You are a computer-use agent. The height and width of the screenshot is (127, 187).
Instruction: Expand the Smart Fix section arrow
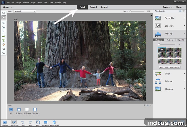pyautogui.click(x=184, y=18)
